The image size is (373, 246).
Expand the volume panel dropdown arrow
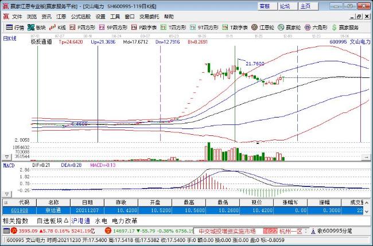[x=7, y=157]
